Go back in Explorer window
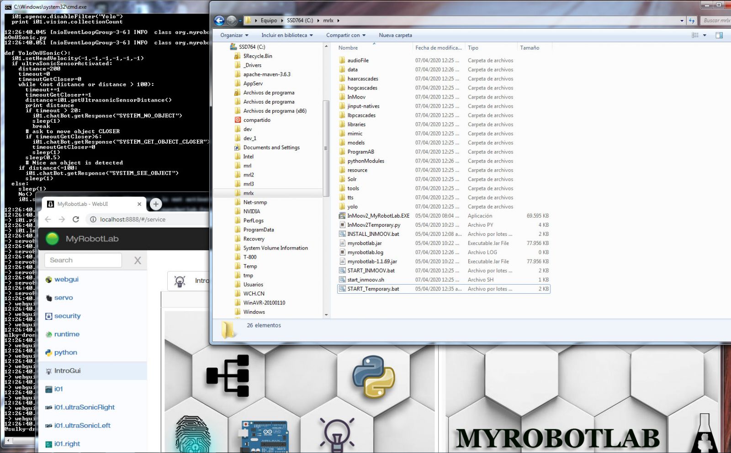This screenshot has height=453, width=731. click(x=219, y=21)
